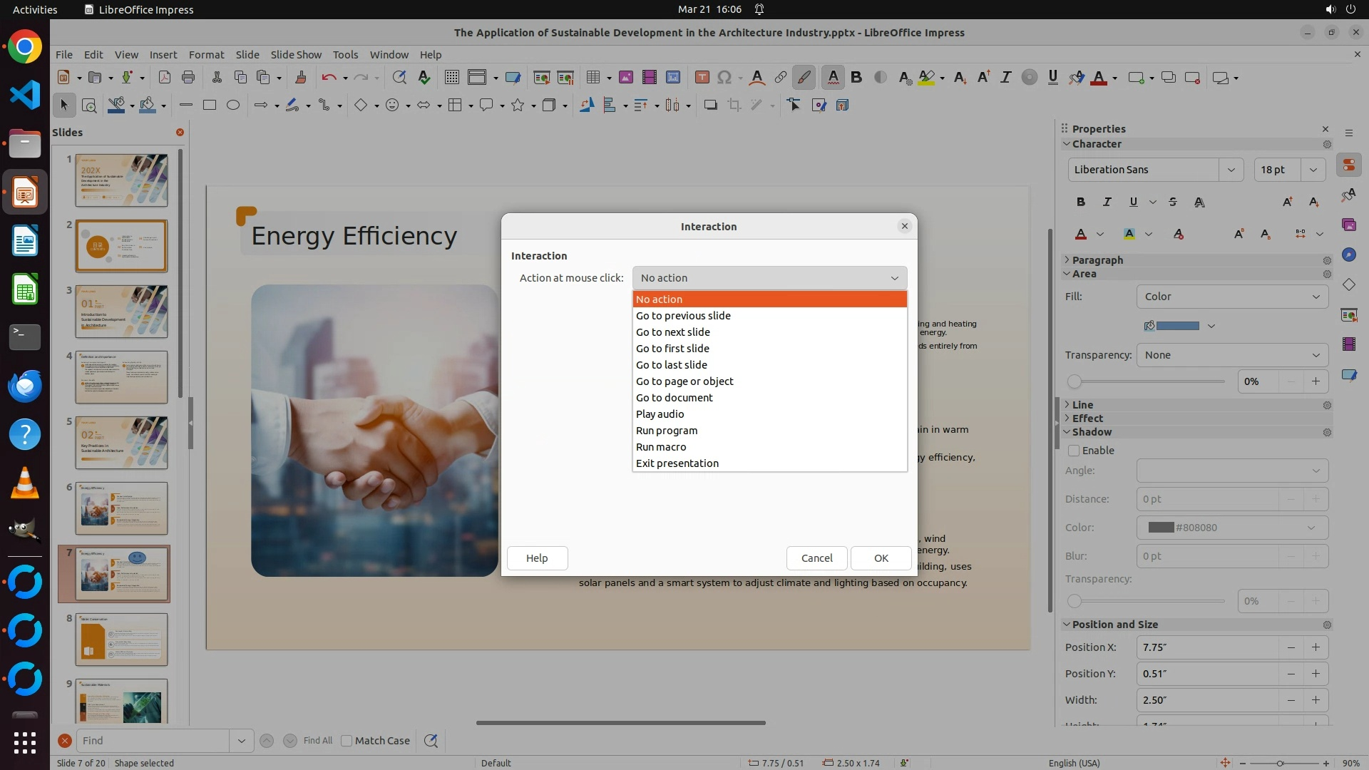This screenshot has width=1369, height=770.
Task: Open the Insert Special Character icon
Action: (724, 77)
